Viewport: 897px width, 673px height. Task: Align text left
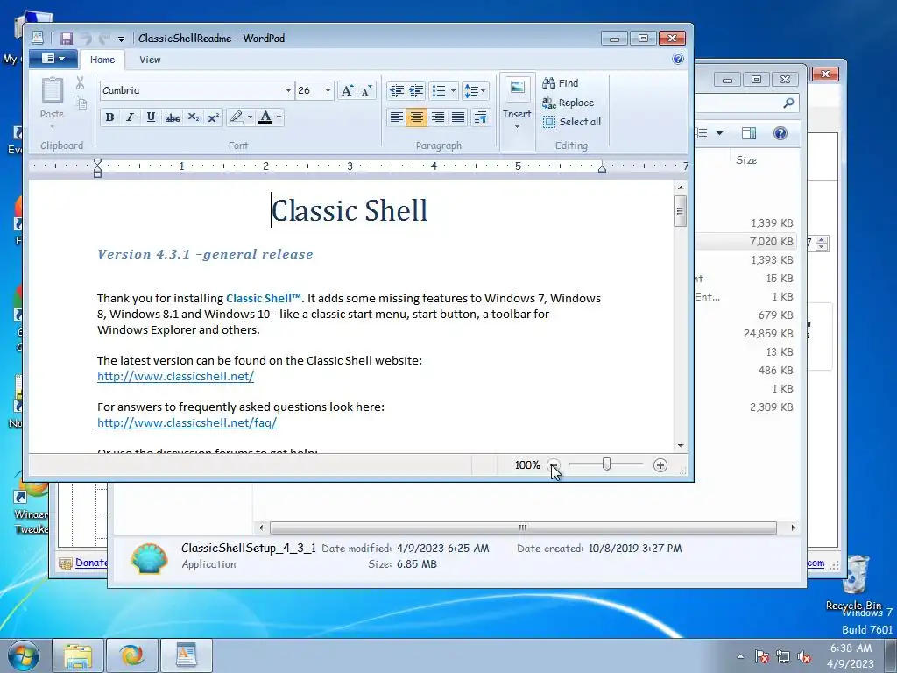pos(396,117)
